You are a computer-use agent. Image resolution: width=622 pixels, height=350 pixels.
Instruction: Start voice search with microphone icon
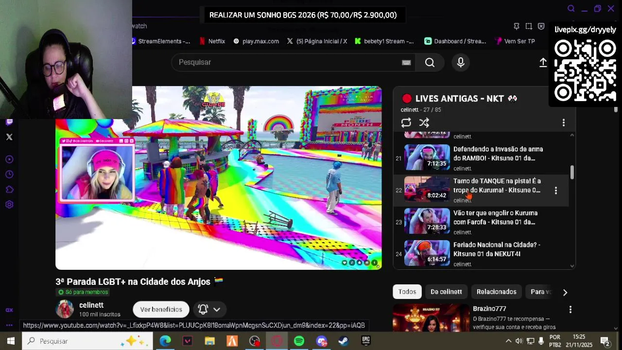tap(461, 62)
